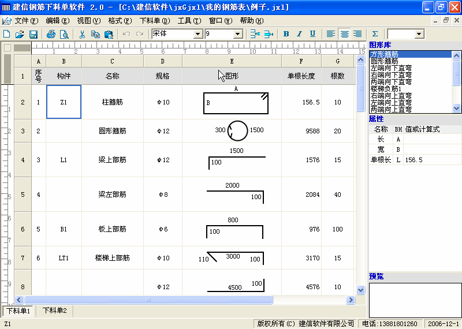Viewport: 462px width, 329px height.
Task: Open the 宋体 font name dropdown
Action: [x=198, y=34]
